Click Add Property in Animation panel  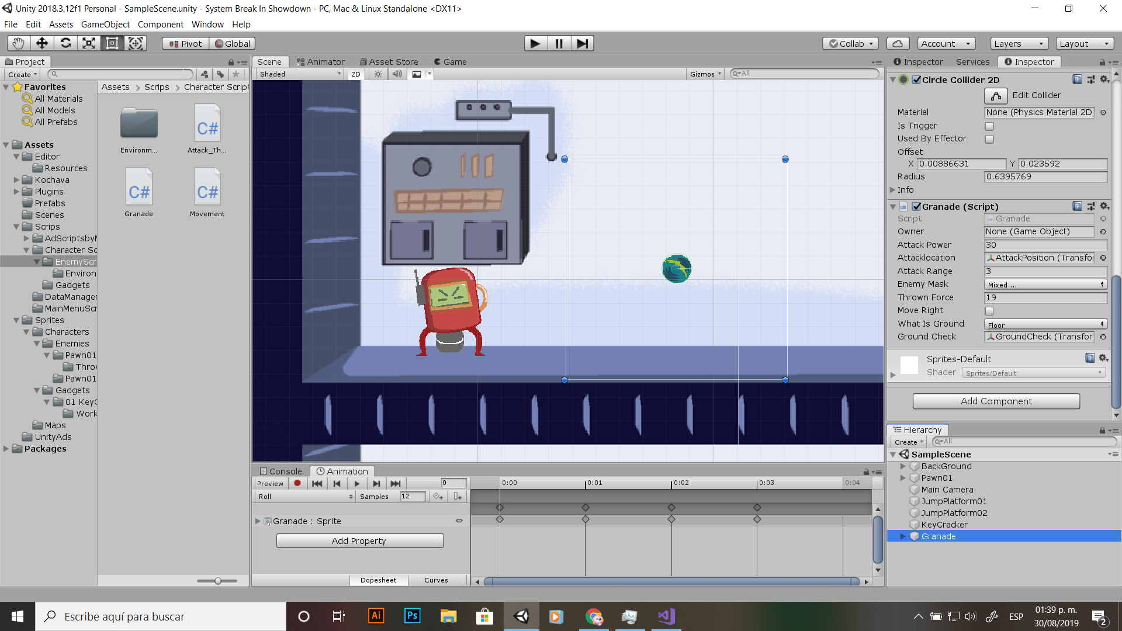(359, 541)
